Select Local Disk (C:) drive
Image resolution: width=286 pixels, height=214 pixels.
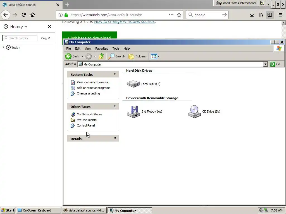(x=144, y=84)
